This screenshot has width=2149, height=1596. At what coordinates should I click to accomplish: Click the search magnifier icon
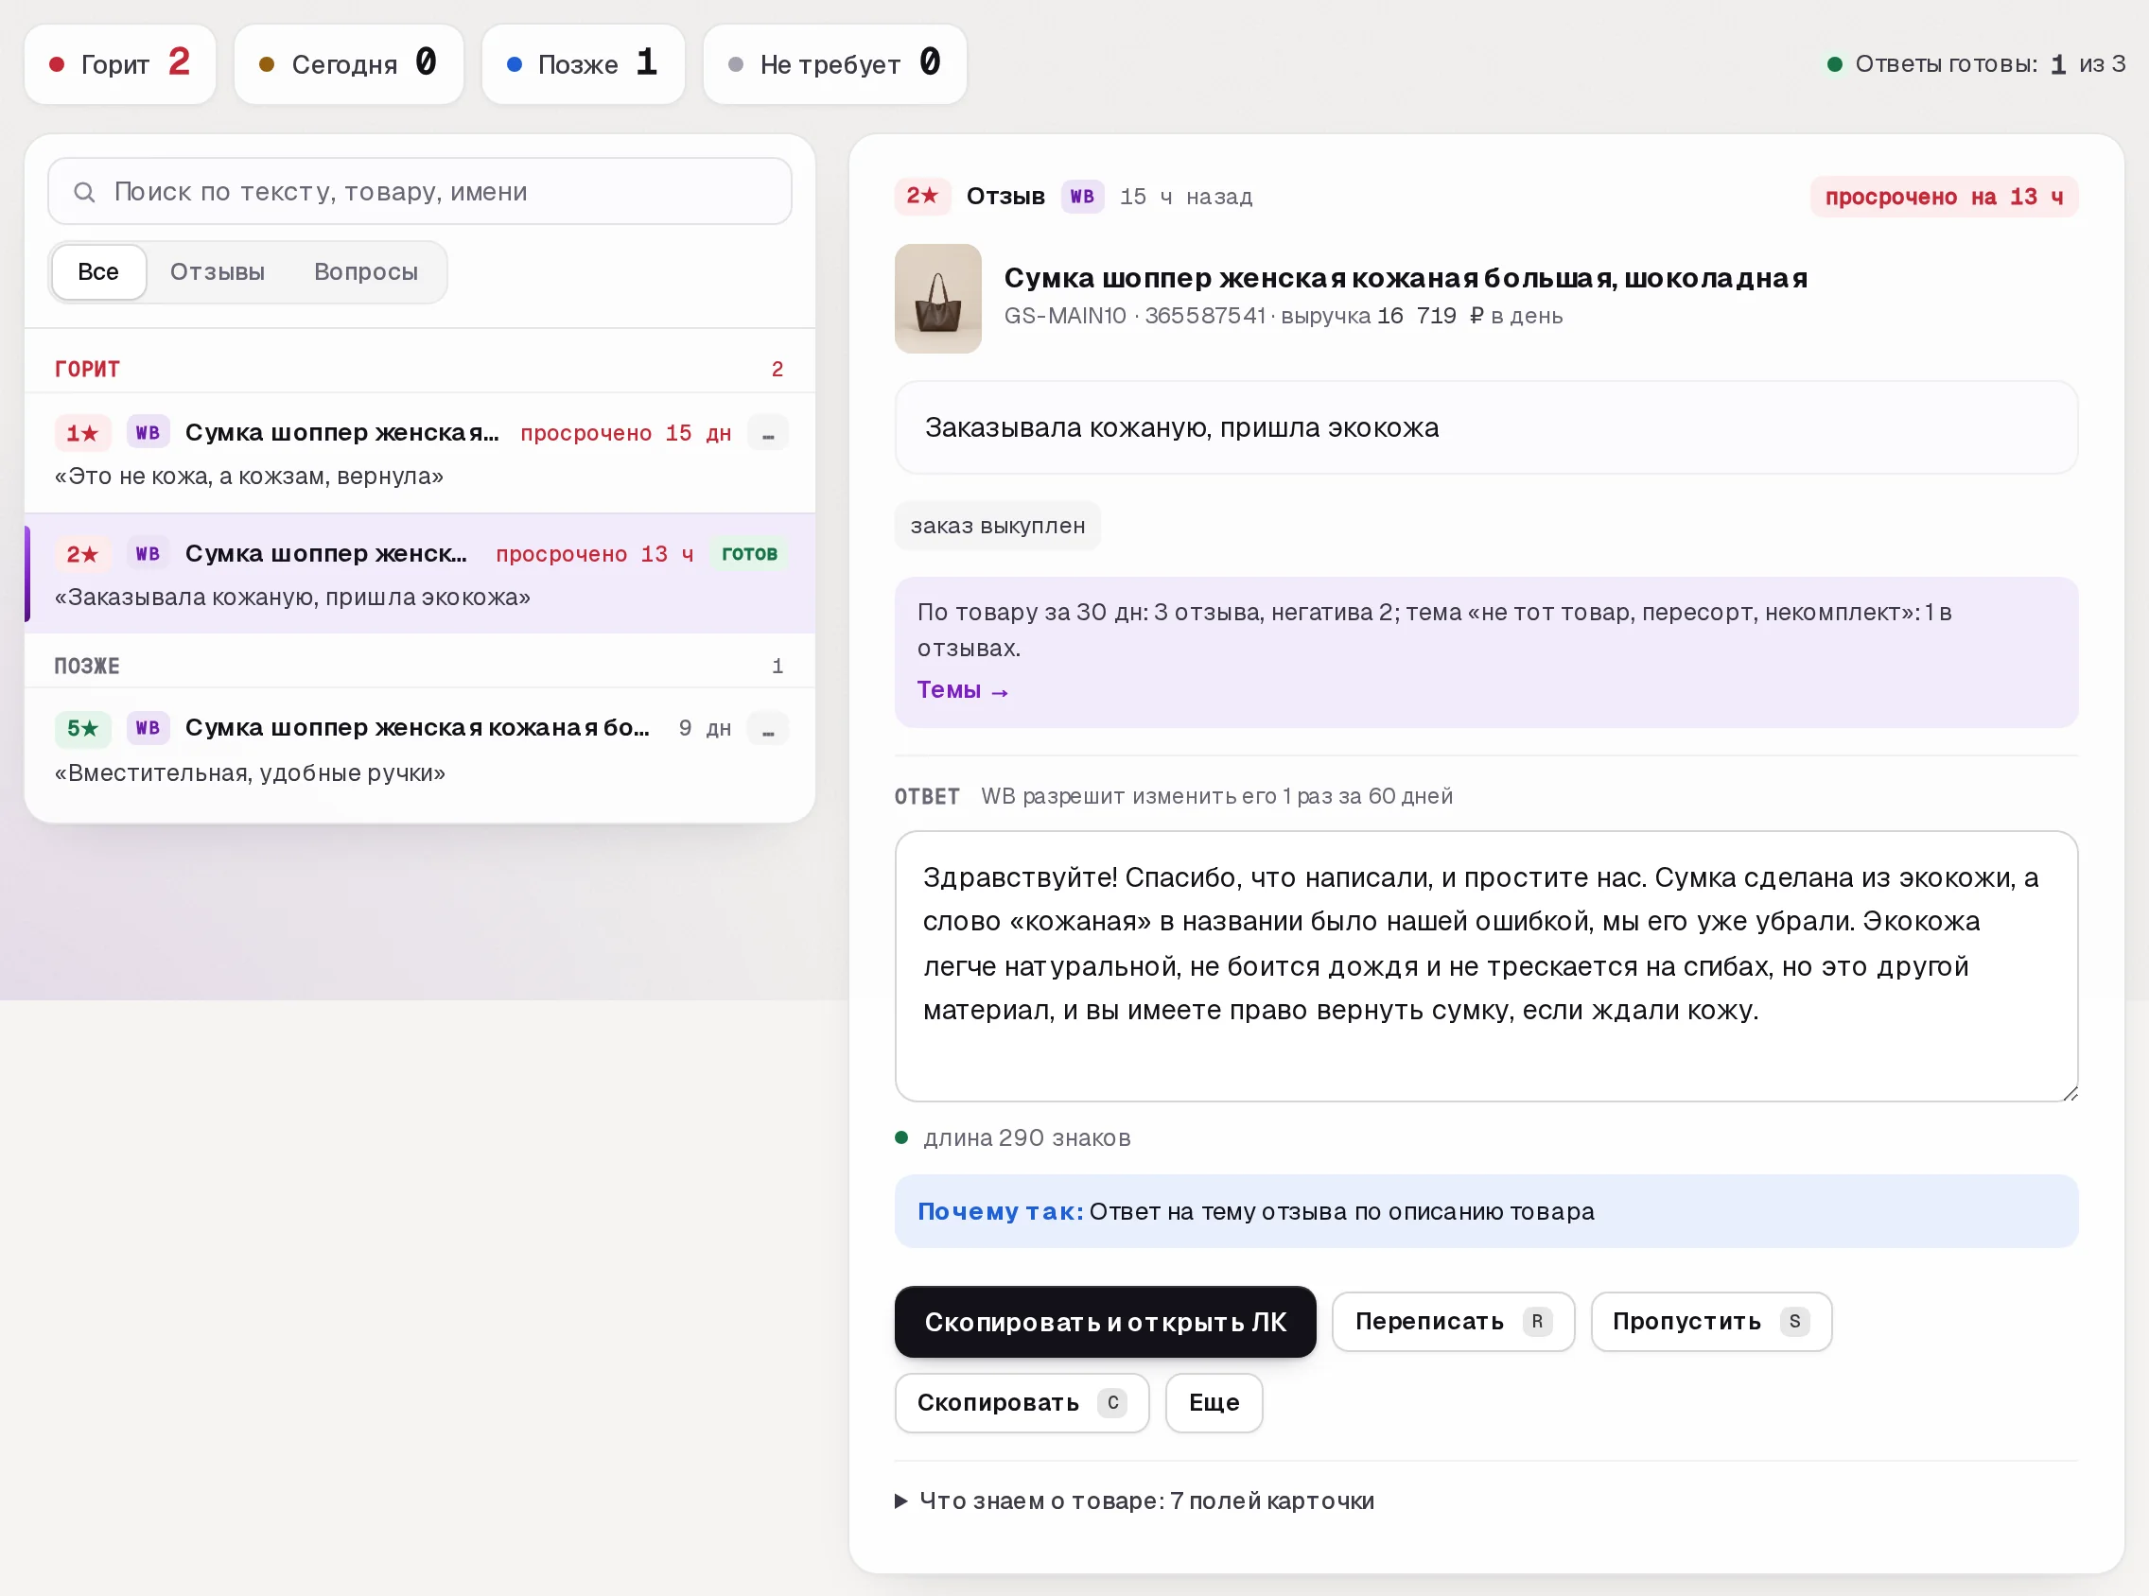pyautogui.click(x=84, y=192)
